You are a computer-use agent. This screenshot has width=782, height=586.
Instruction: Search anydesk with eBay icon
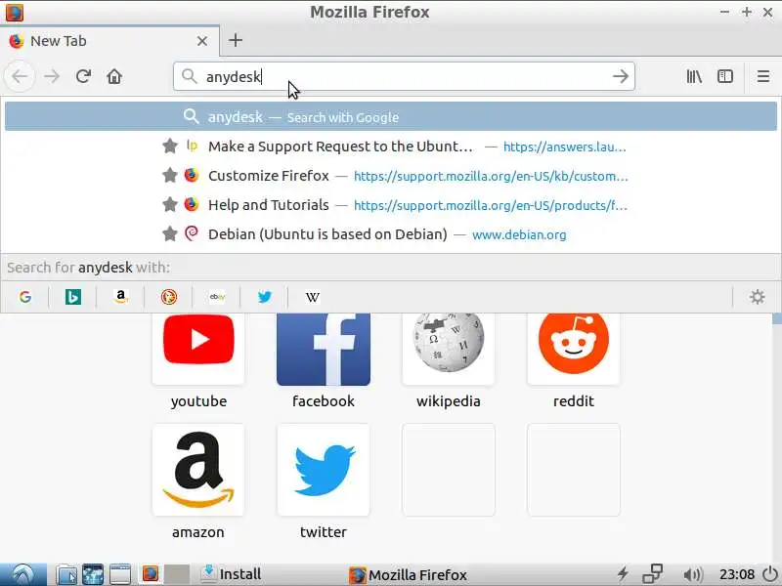click(x=216, y=297)
